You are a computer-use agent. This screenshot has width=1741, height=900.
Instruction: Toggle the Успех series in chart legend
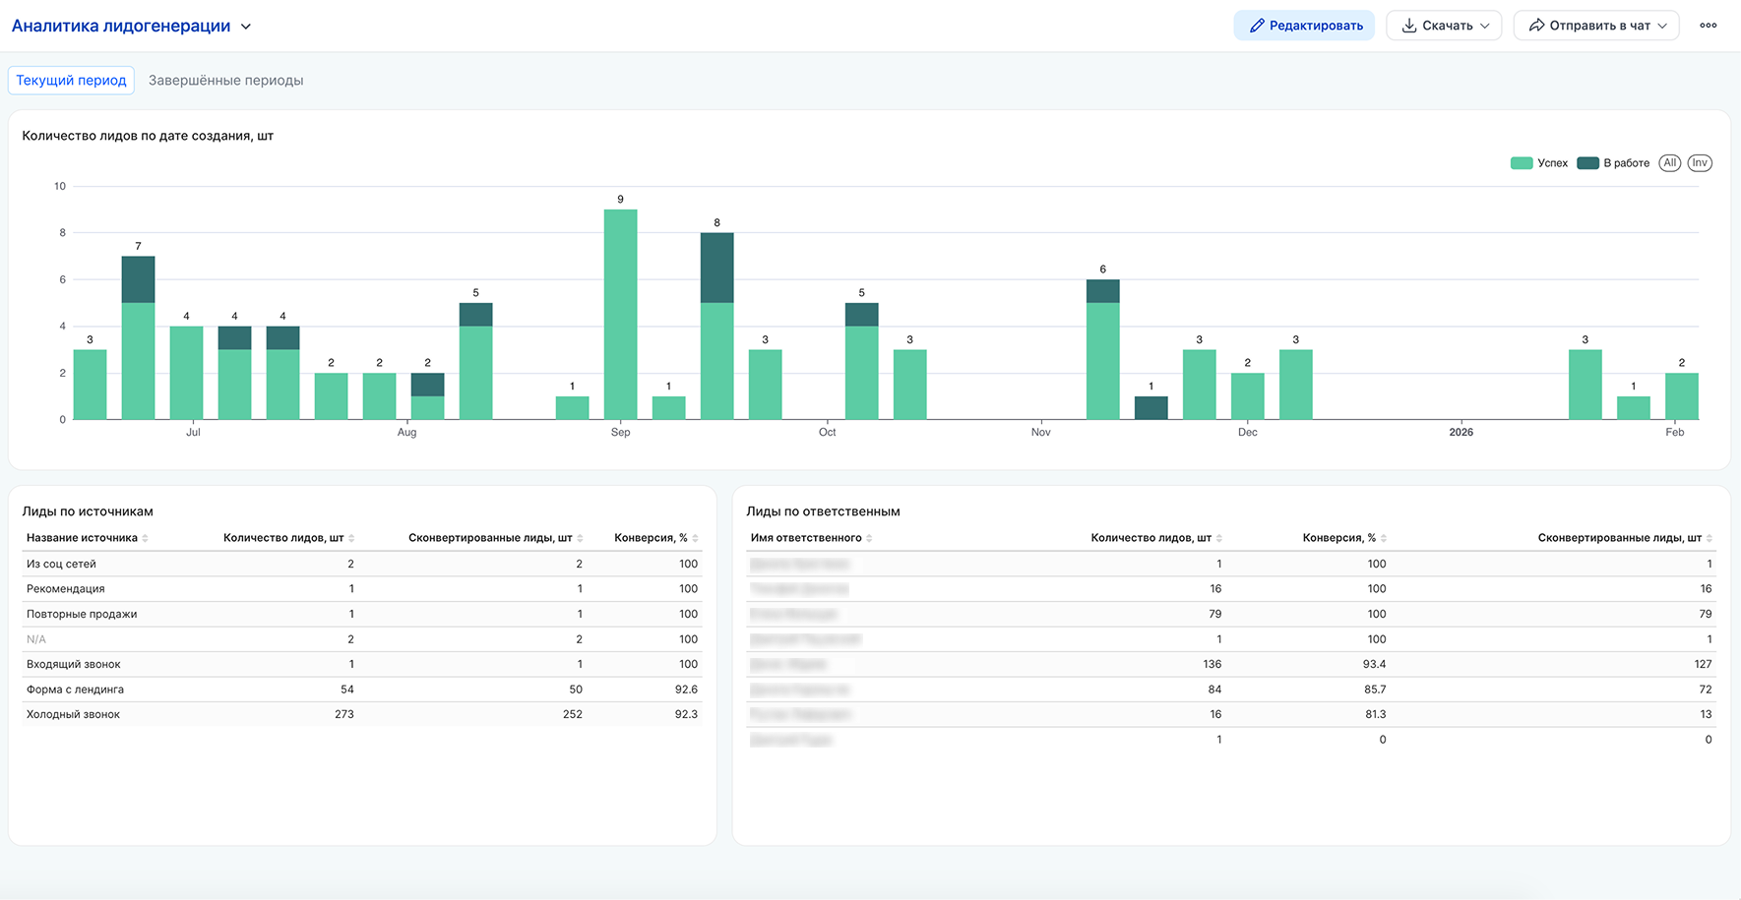(1539, 163)
